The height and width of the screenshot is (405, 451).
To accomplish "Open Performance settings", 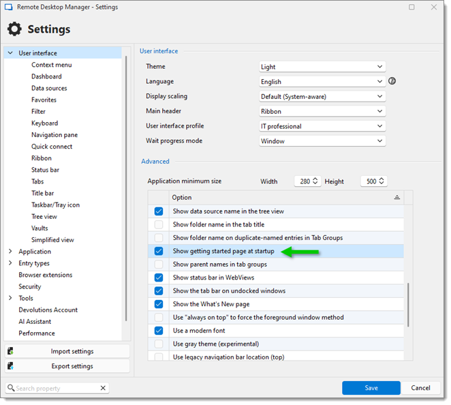I will pos(37,333).
